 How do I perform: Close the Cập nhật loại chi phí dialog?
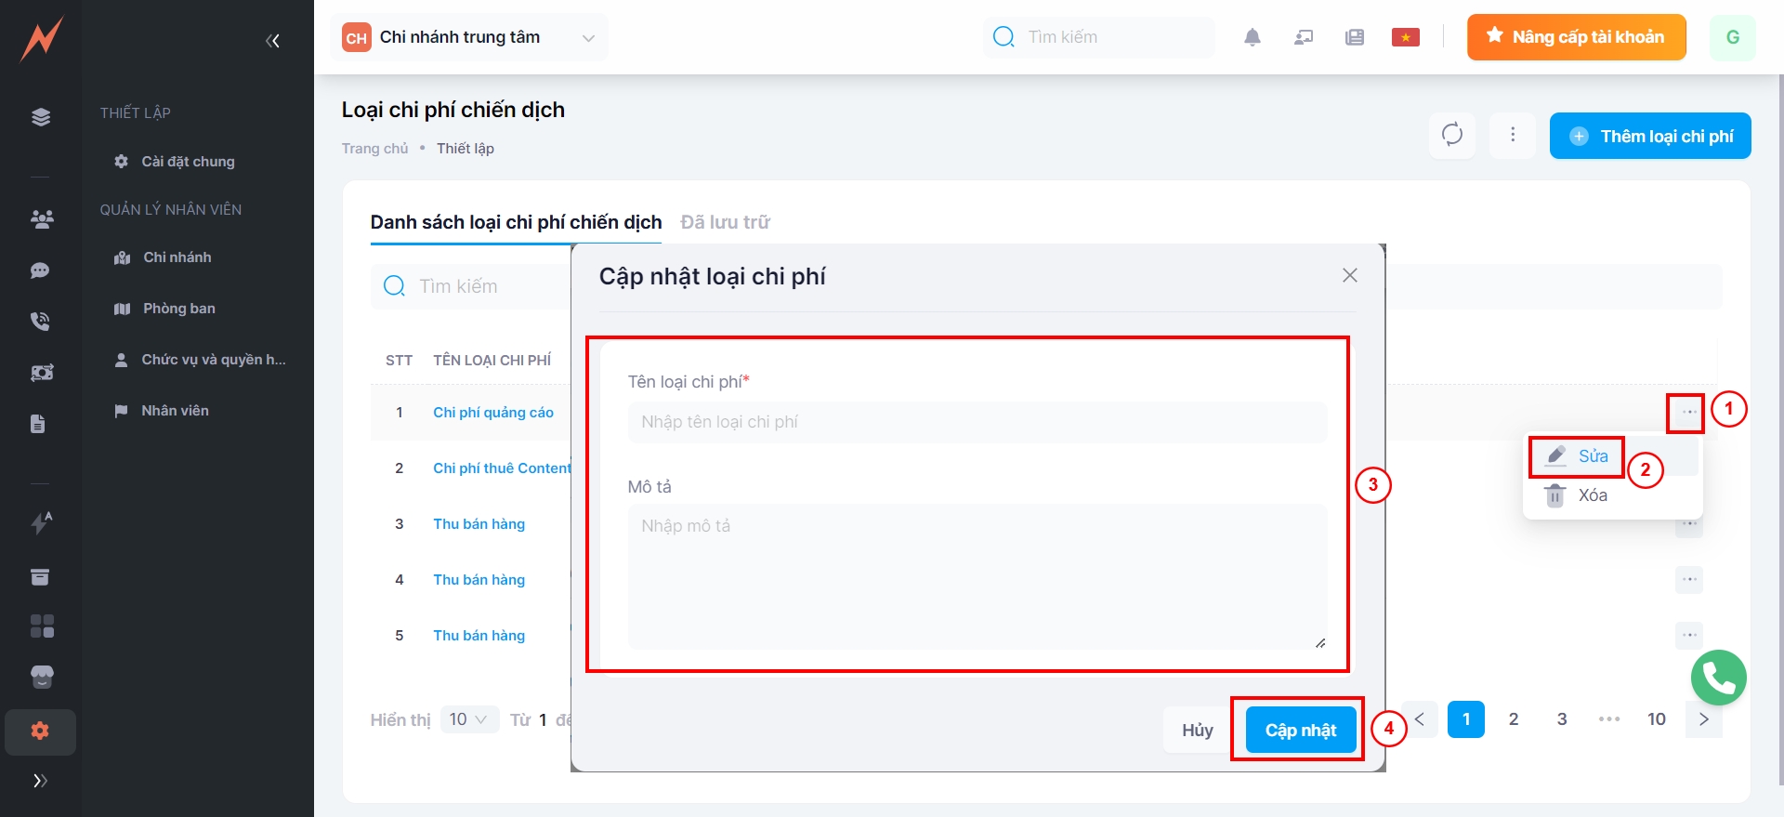(x=1349, y=275)
